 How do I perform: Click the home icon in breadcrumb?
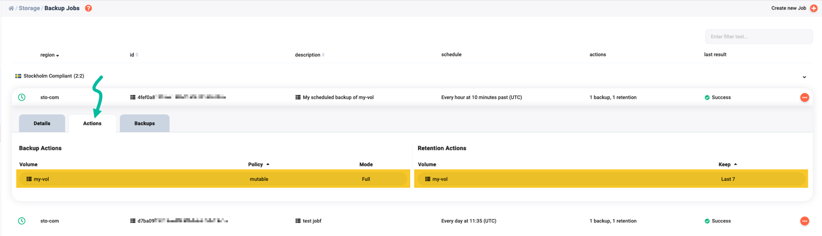point(11,8)
